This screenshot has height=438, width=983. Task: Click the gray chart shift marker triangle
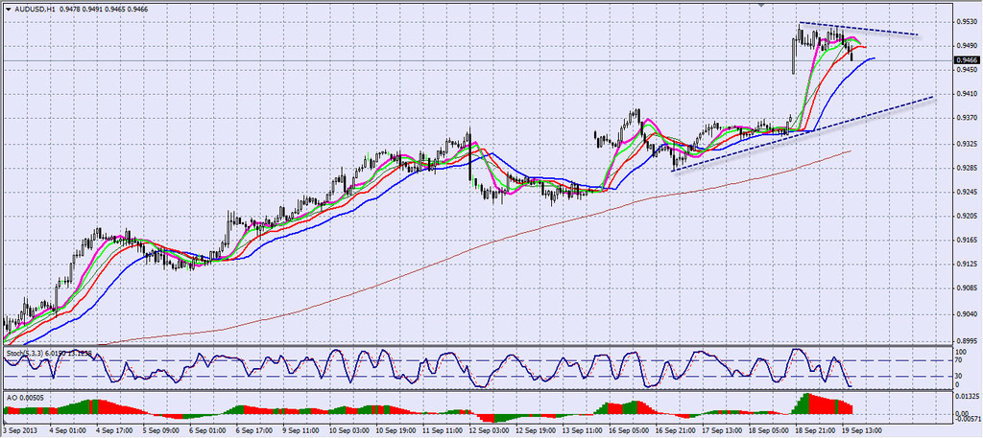(762, 6)
